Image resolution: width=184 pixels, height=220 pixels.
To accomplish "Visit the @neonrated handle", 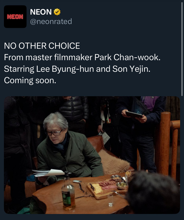I will click(x=51, y=21).
